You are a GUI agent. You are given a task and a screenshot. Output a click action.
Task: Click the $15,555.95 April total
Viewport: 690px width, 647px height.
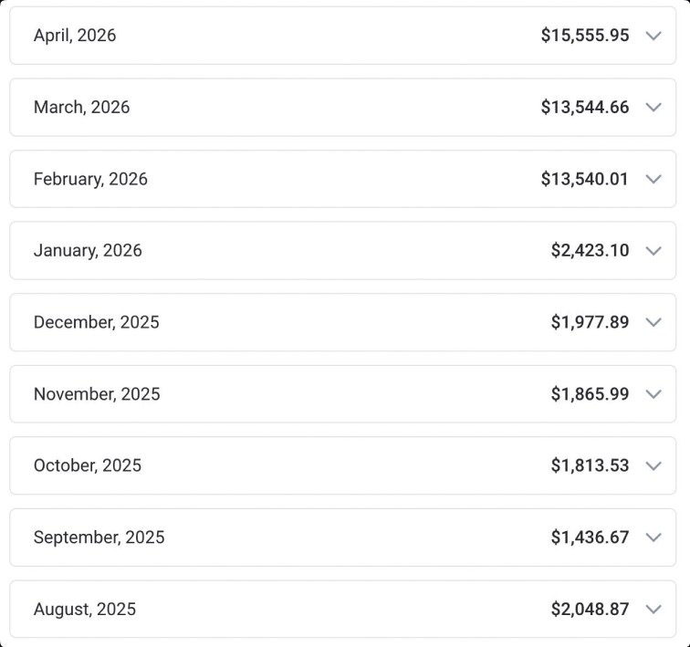pos(585,36)
